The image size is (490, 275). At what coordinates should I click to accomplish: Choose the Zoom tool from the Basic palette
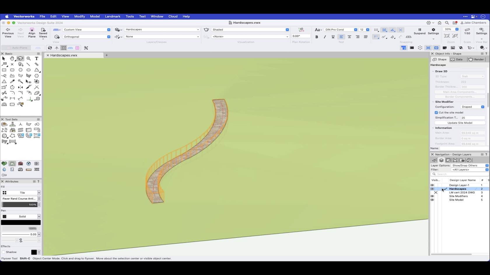pos(29,59)
